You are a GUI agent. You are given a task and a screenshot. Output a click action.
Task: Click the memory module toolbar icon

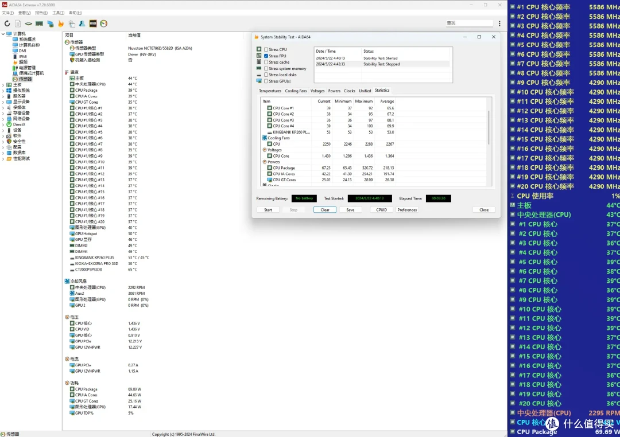click(39, 24)
